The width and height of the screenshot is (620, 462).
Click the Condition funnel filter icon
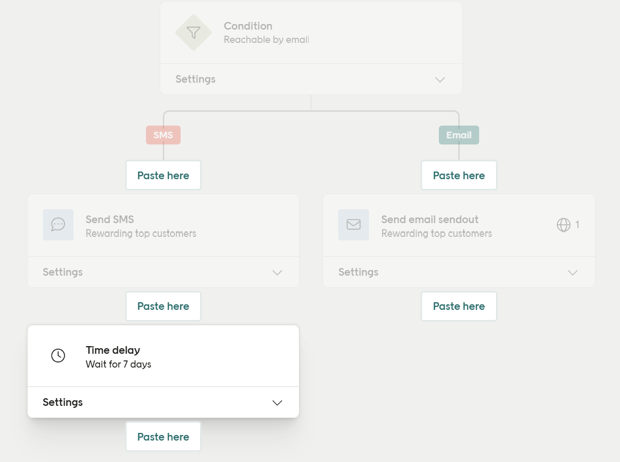coord(193,33)
